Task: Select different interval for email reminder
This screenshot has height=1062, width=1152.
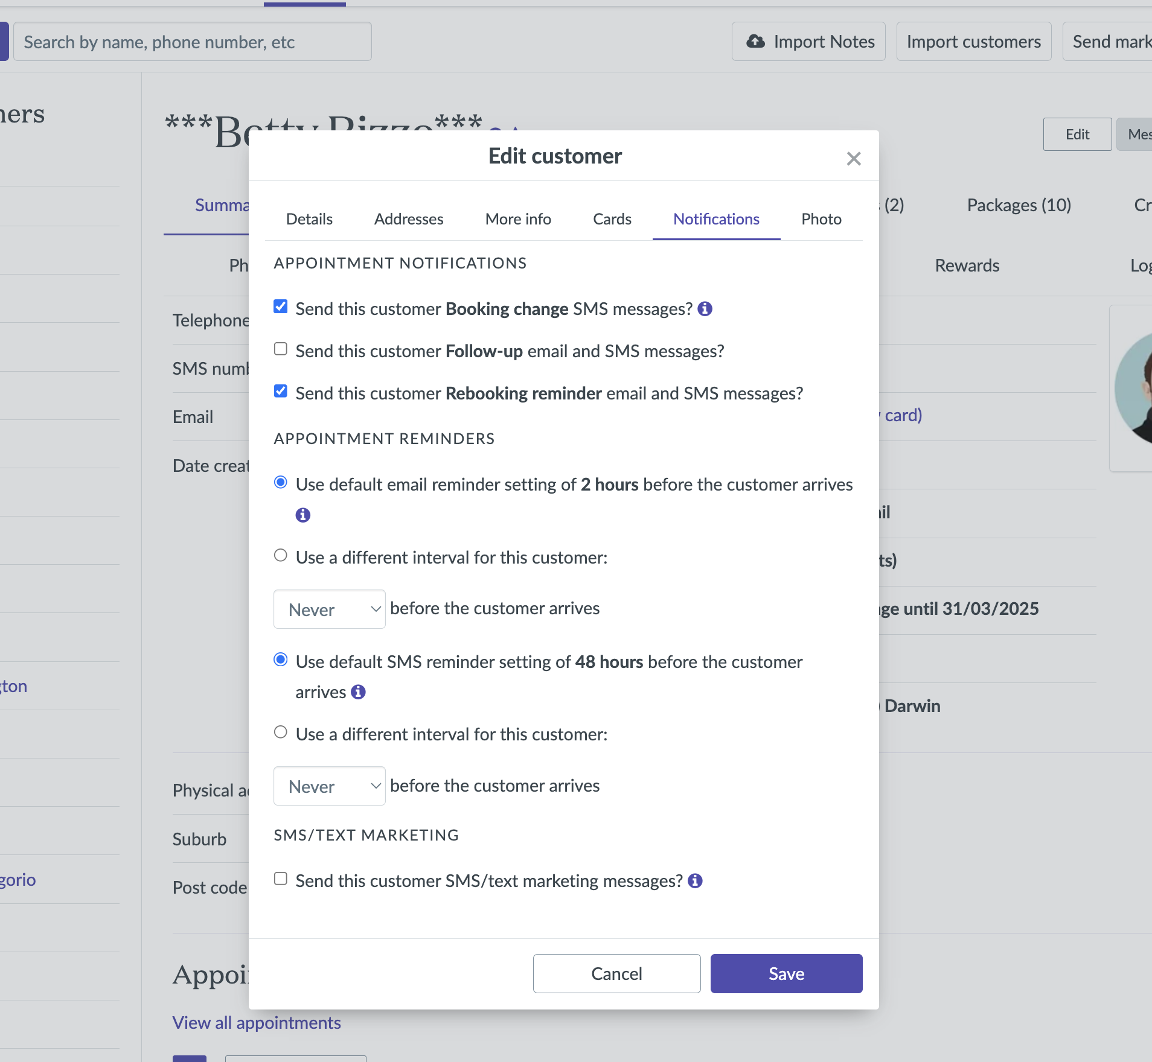Action: (x=281, y=556)
